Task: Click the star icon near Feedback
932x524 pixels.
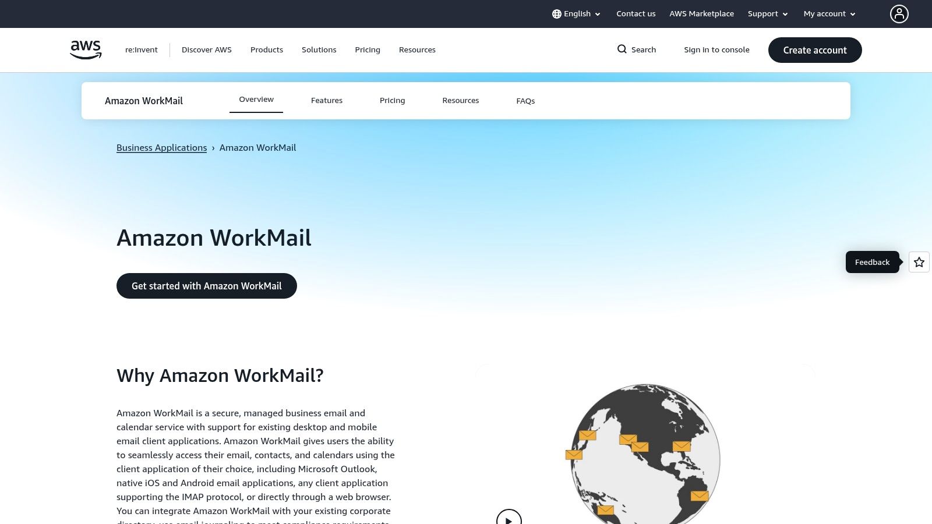Action: click(x=919, y=262)
